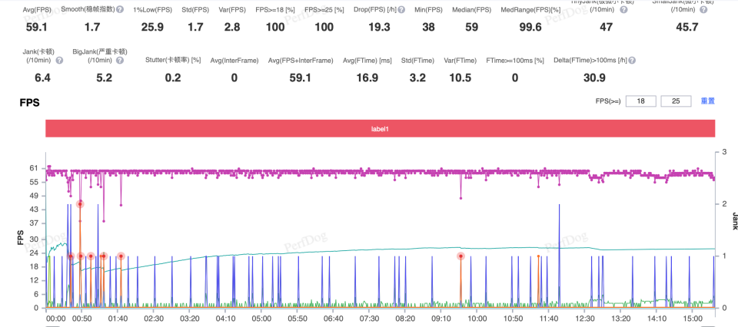
Task: Click the Var(FPS) value 2.8
Action: [232, 28]
